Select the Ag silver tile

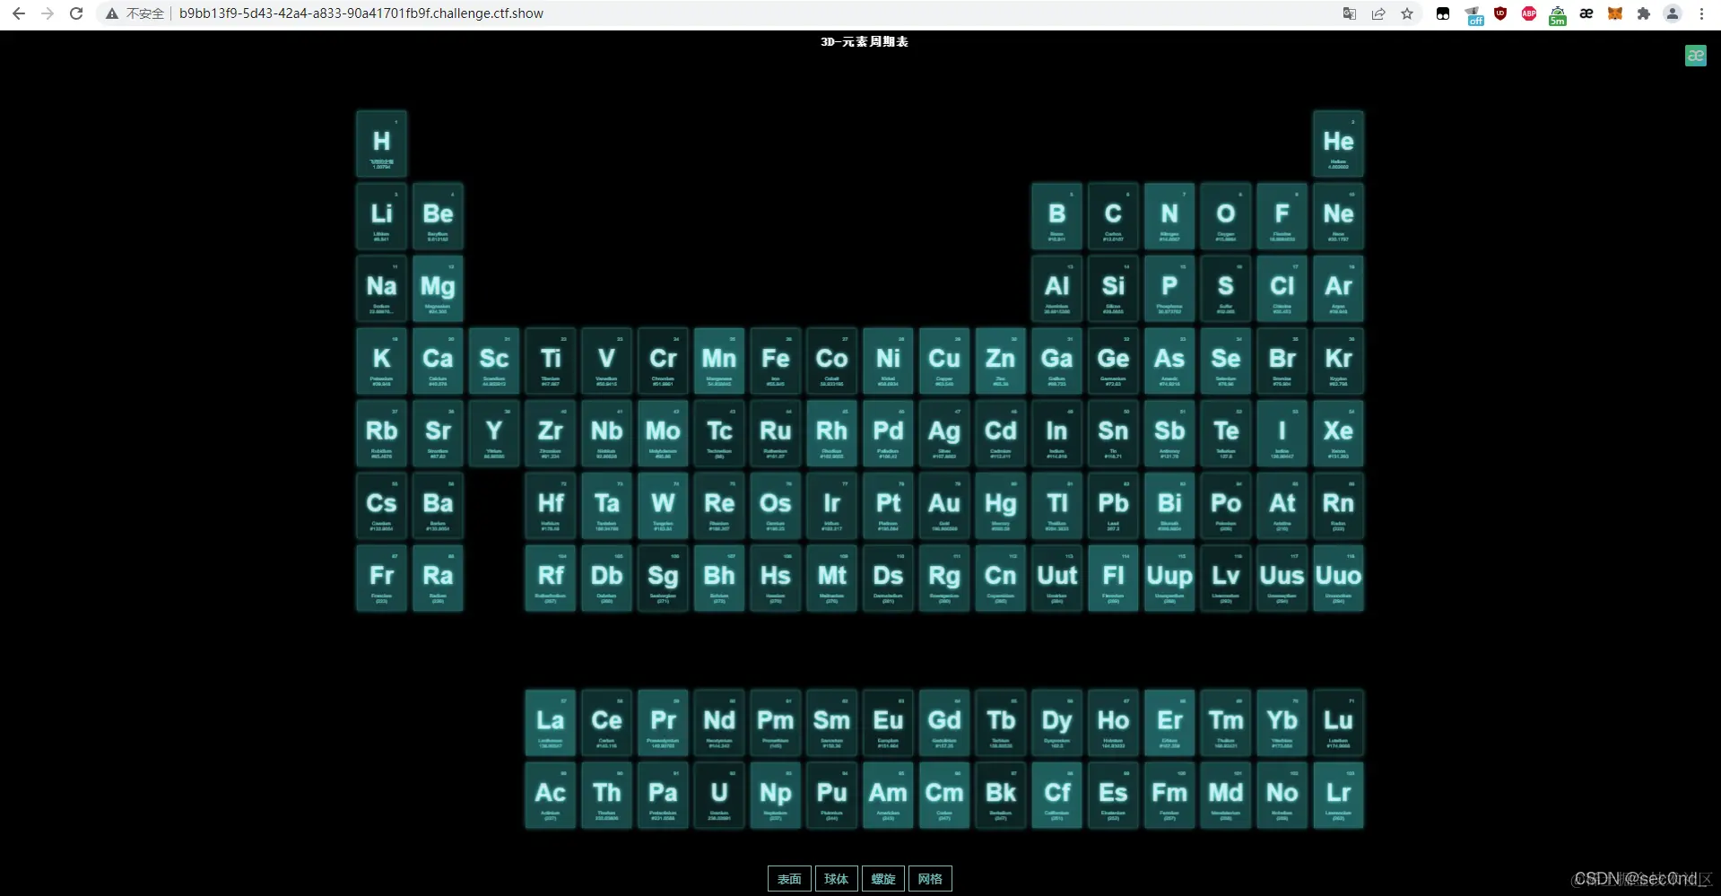(944, 433)
